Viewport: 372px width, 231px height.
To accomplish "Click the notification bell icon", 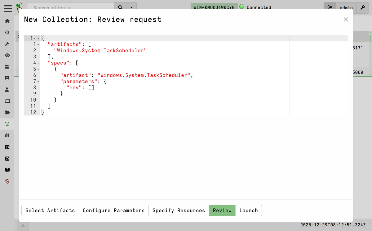I will (x=23, y=225).
